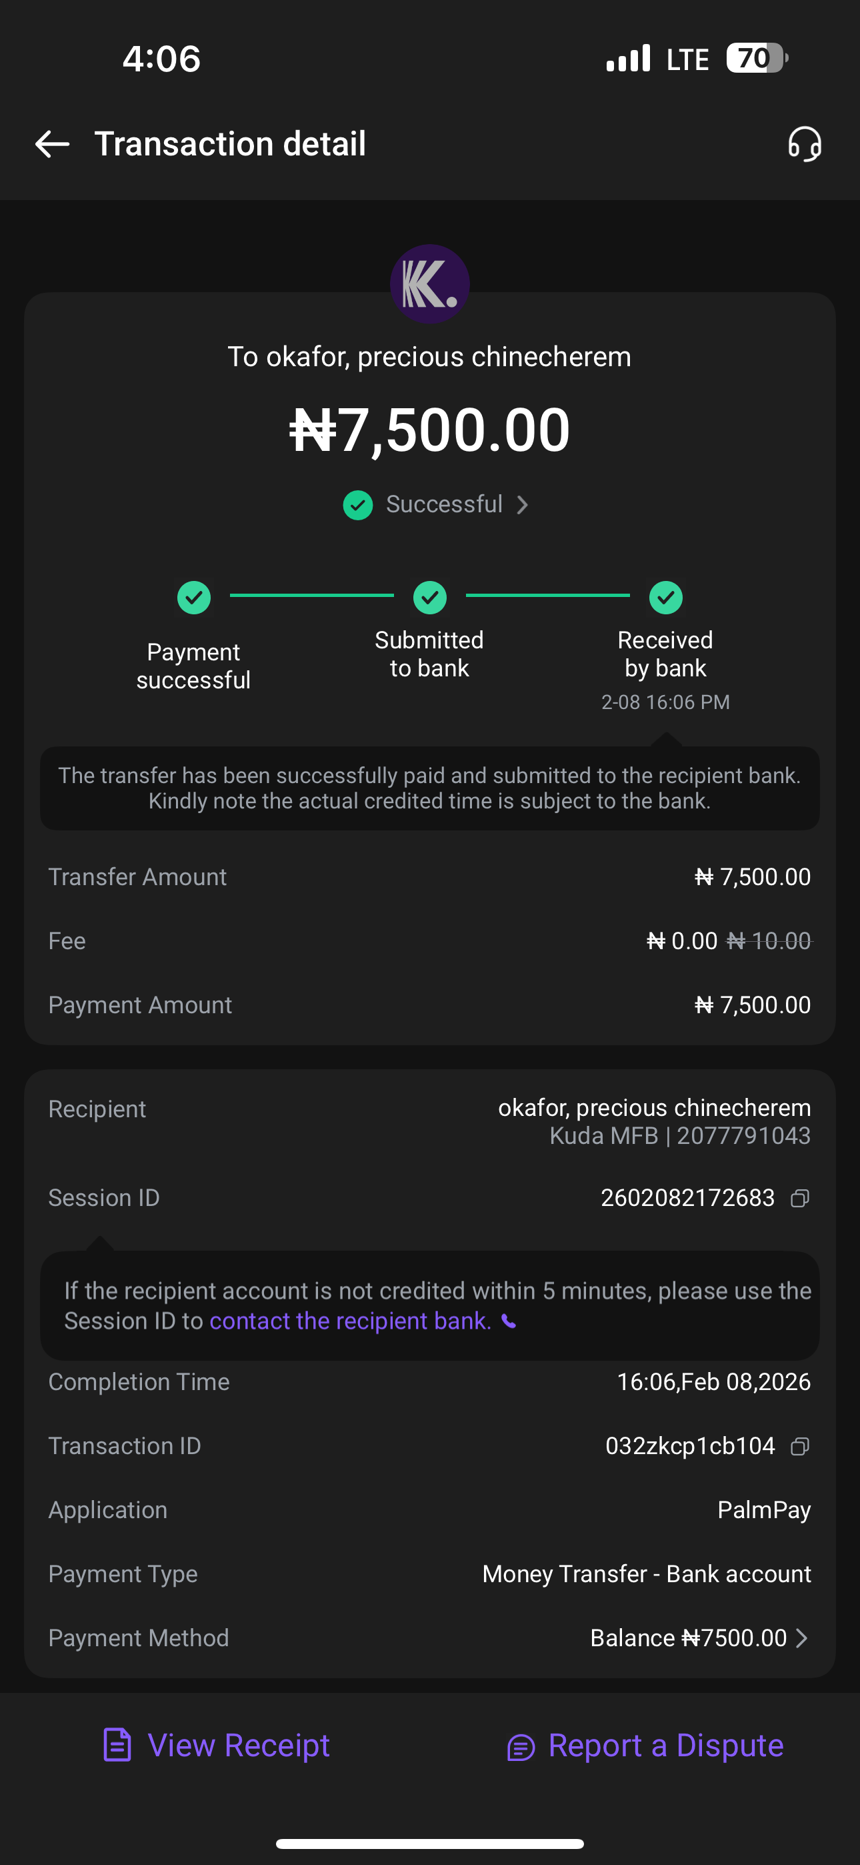860x1865 pixels.
Task: Tap the Kuda bank logo
Action: (x=430, y=283)
